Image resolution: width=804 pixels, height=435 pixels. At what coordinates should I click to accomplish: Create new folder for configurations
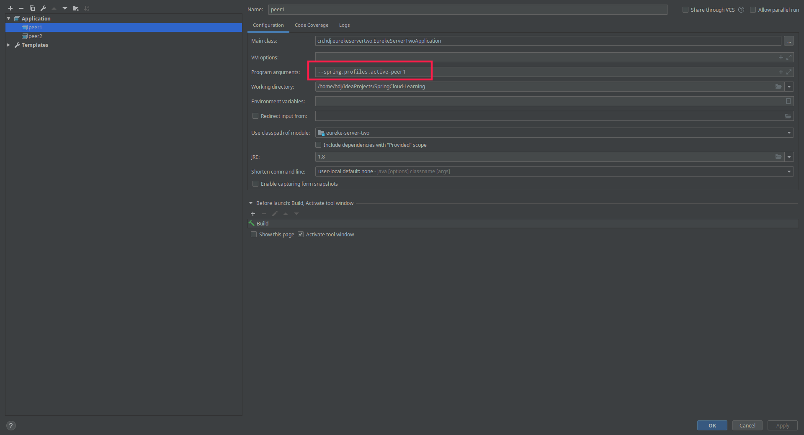coord(76,8)
